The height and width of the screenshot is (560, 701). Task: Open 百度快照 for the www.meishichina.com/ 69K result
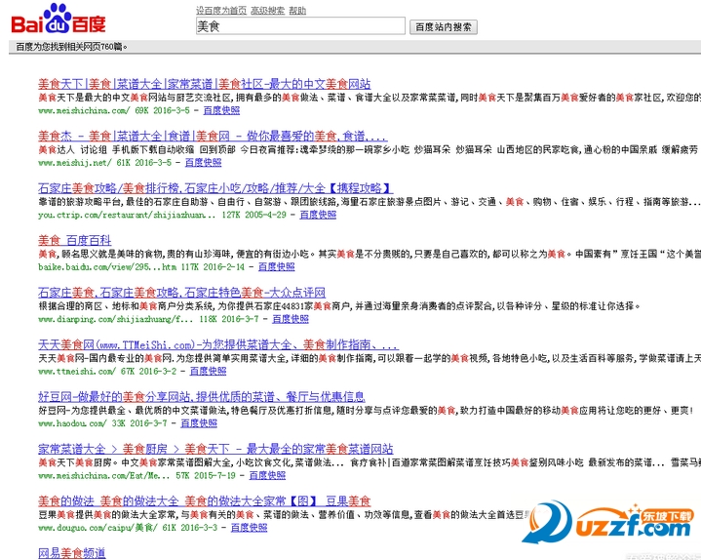click(x=221, y=110)
